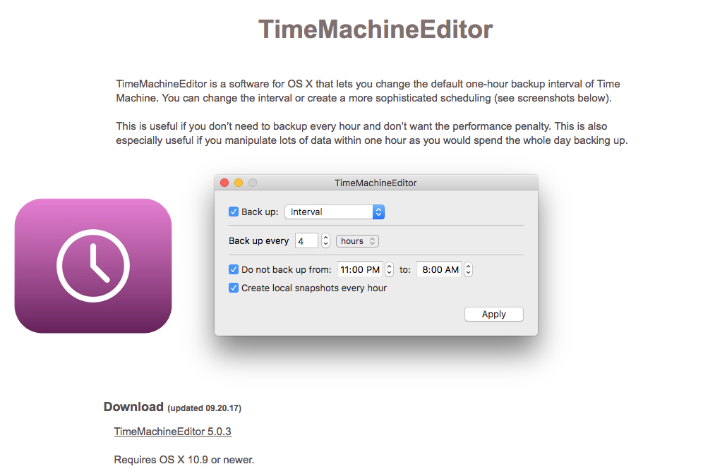Toggle the Back up checkbox

(234, 212)
